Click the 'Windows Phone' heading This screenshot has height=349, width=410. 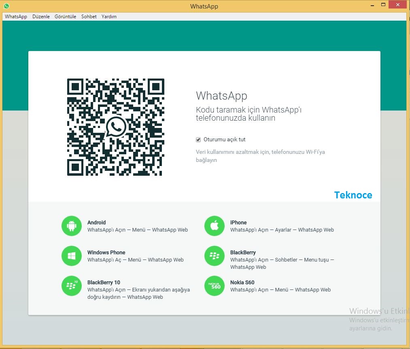tap(106, 253)
